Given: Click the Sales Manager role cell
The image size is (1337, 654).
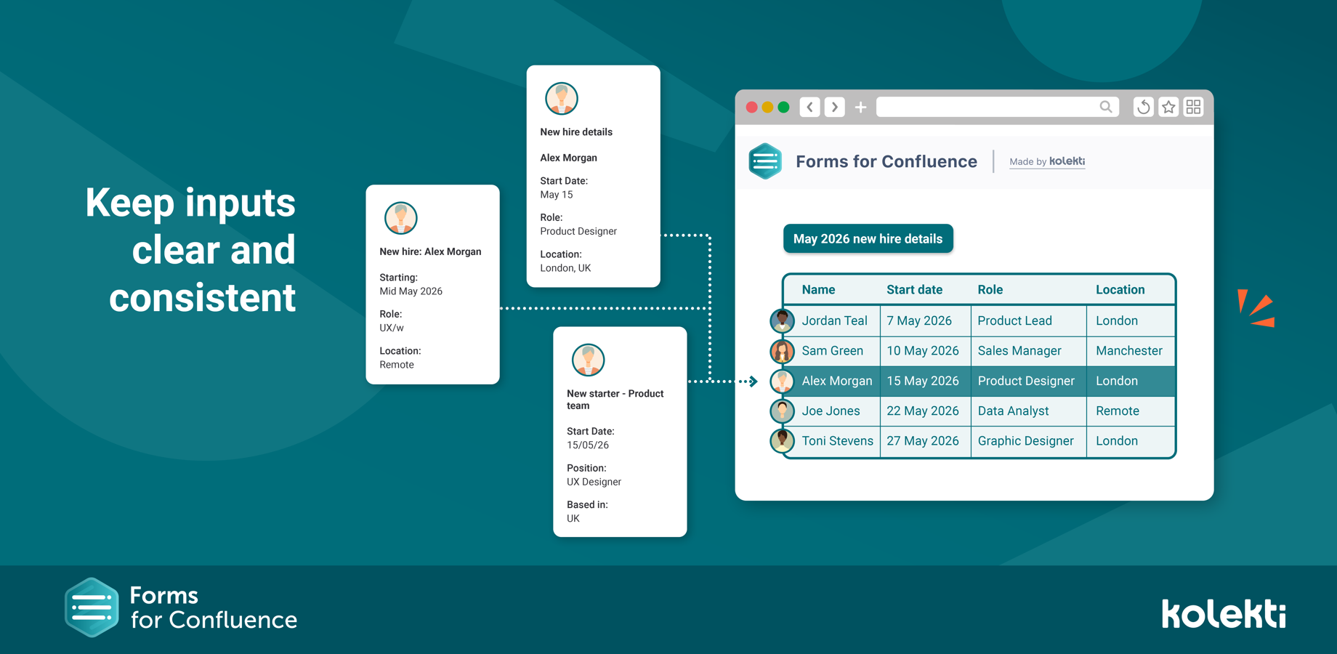Looking at the screenshot, I should point(1019,350).
